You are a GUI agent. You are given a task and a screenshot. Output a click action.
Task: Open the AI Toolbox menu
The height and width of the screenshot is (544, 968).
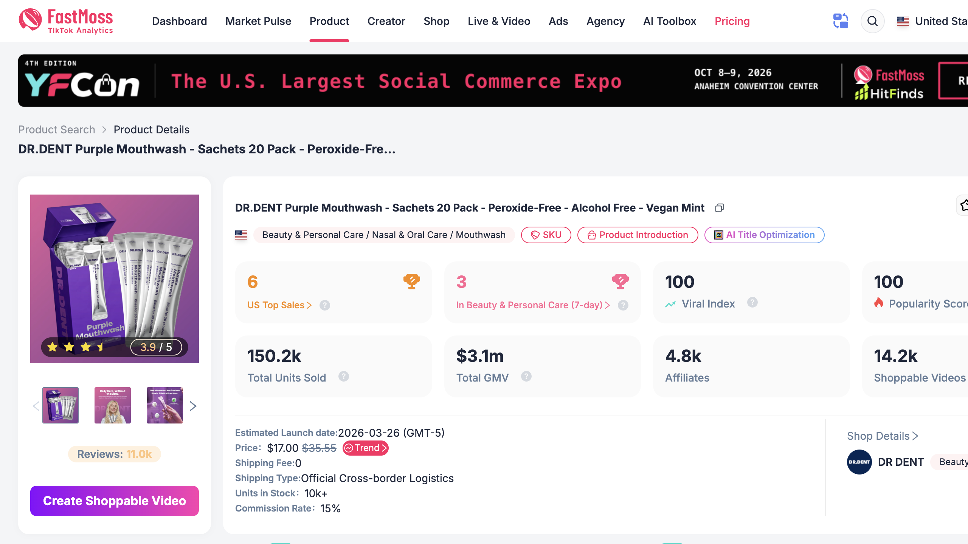click(x=670, y=21)
